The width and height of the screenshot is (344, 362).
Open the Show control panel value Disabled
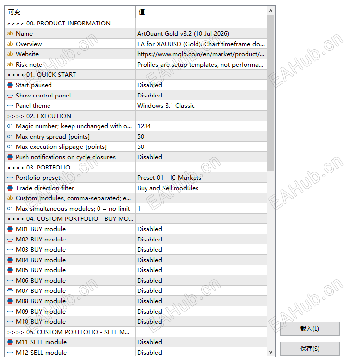click(x=201, y=95)
